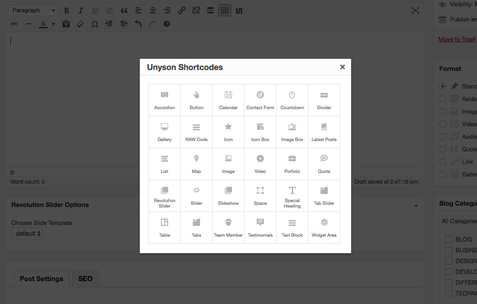Tick the DESIGN category checkbox
This screenshot has height=304, width=477.
449,261
